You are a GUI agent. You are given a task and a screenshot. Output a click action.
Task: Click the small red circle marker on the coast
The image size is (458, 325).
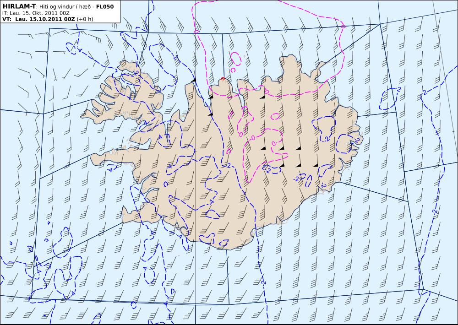pos(223,79)
